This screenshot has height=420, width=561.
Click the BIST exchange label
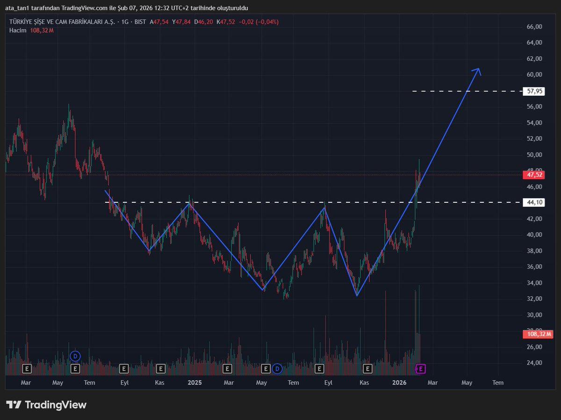(140, 22)
